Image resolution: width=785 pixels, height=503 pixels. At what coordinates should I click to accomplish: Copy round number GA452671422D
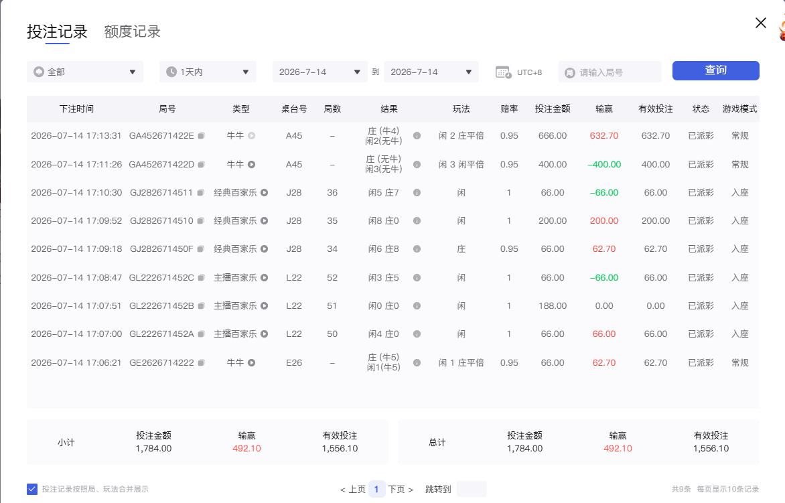[201, 164]
